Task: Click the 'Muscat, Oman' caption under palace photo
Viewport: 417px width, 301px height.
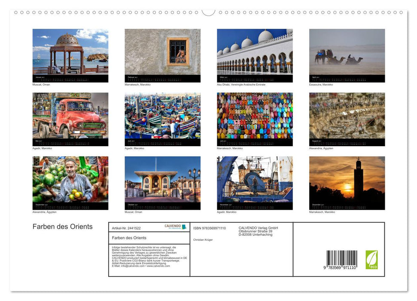Action: click(134, 212)
